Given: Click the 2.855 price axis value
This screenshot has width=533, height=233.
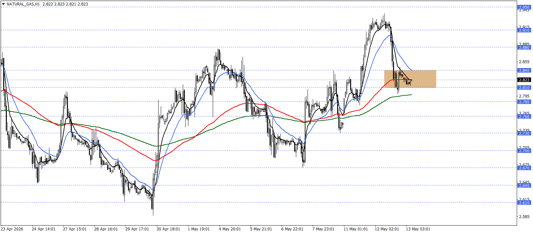Looking at the screenshot, I should coord(524,62).
